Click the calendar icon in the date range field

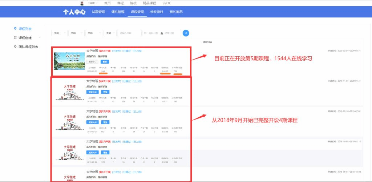(145, 33)
